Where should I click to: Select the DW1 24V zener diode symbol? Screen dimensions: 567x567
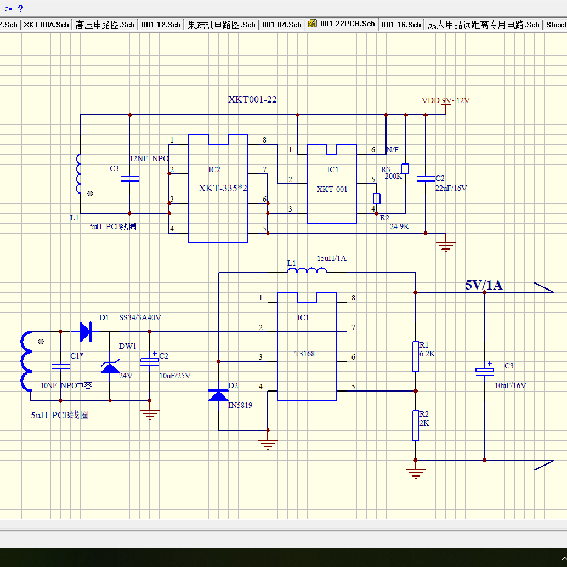tap(110, 367)
